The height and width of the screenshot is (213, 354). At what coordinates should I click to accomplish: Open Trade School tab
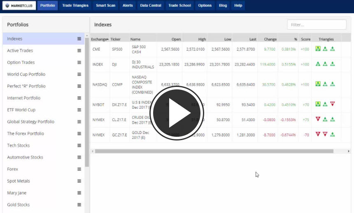[x=180, y=5]
